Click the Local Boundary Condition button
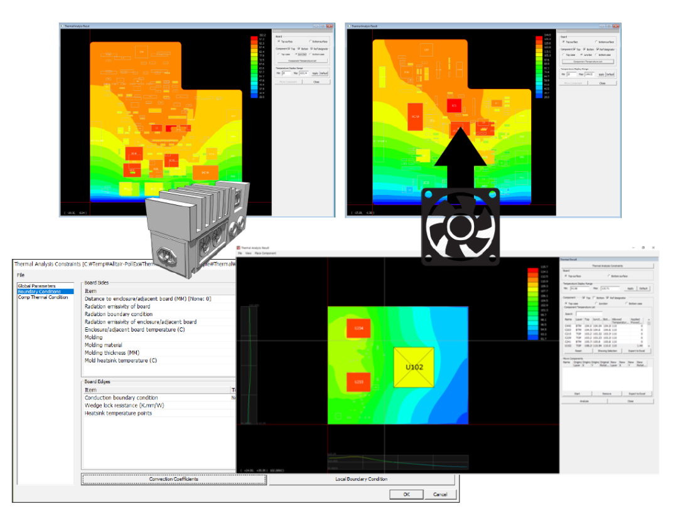Viewport: 678px width, 511px height. click(362, 479)
